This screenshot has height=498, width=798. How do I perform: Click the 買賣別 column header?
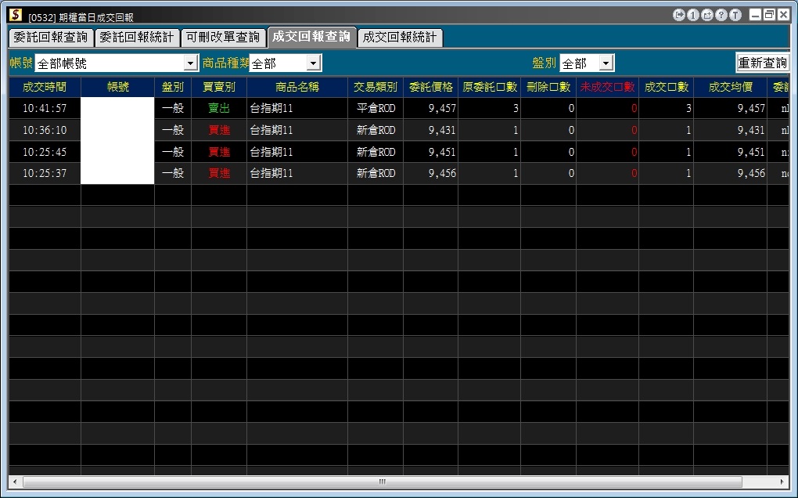pos(219,87)
